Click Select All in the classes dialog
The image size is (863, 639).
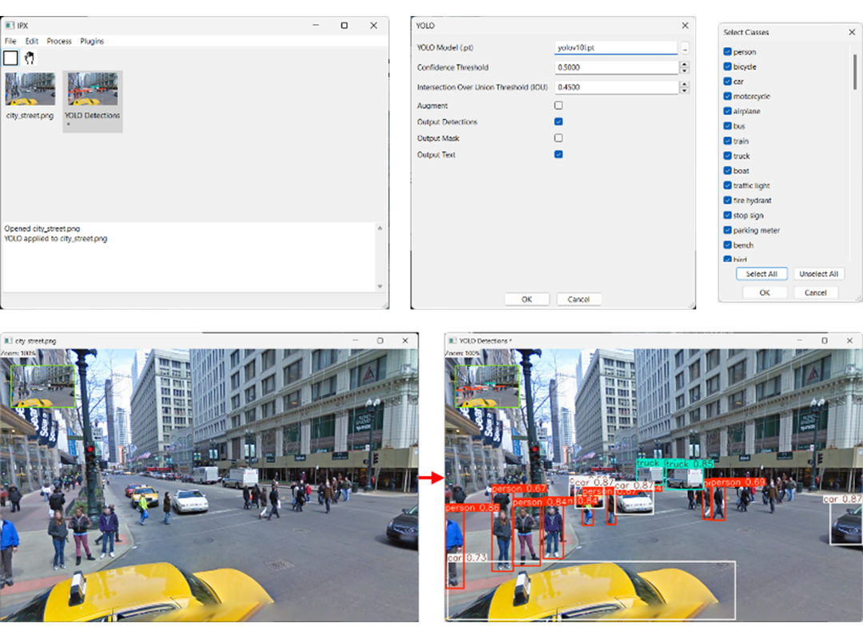761,273
